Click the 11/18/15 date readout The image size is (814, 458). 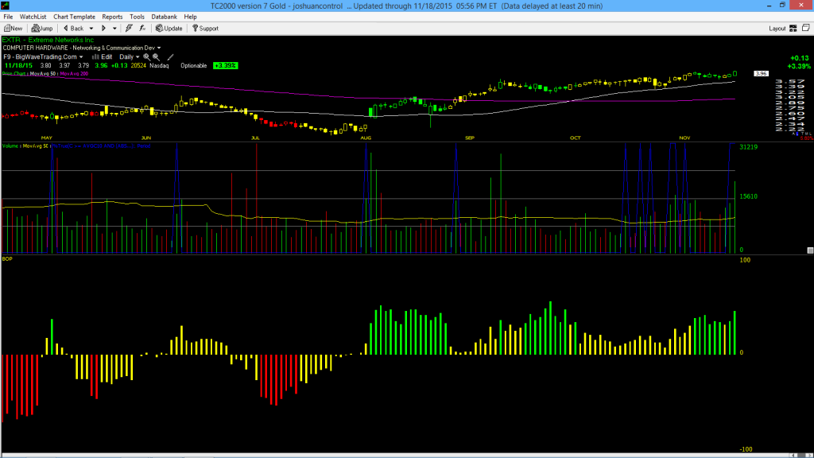[x=18, y=66]
